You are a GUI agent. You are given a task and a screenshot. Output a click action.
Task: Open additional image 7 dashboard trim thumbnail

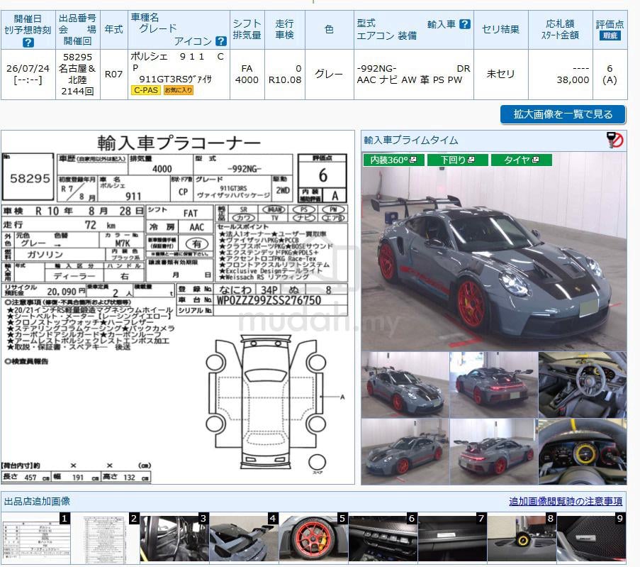point(452,539)
